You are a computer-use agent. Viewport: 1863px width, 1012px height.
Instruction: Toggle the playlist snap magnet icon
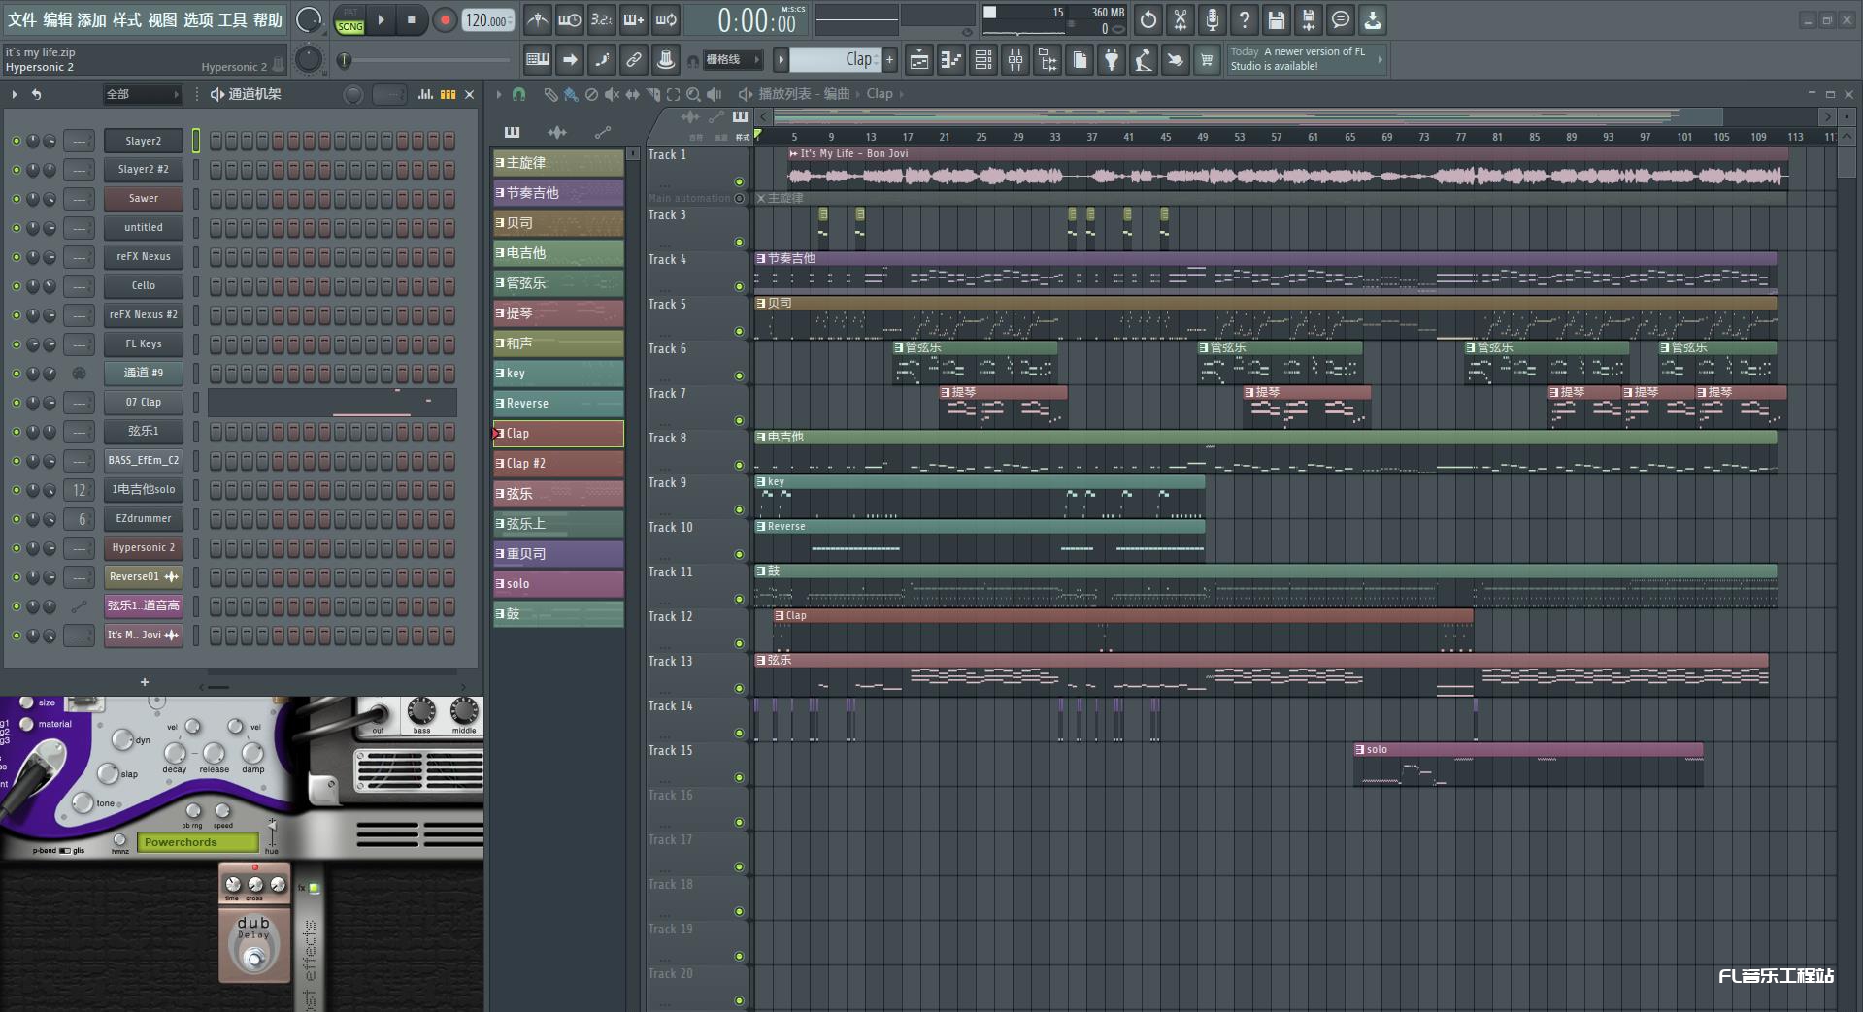click(x=519, y=94)
